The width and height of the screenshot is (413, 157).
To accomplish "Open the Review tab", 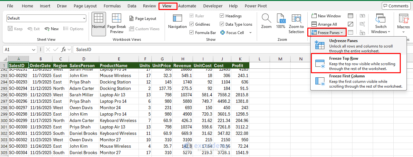I will click(149, 6).
